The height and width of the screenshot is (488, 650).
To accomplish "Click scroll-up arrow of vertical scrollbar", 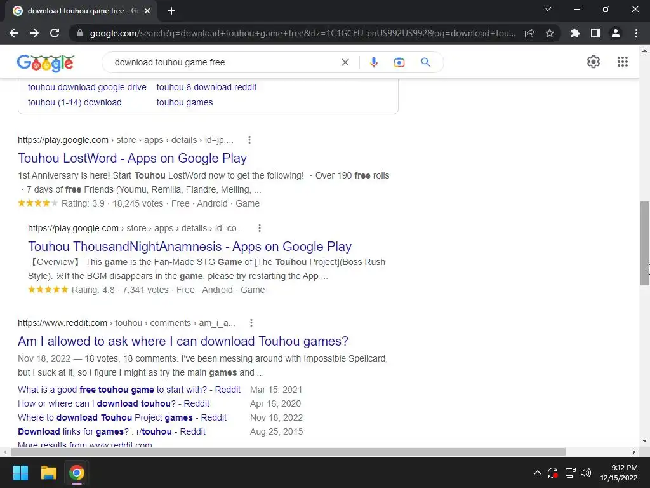I will 644,51.
